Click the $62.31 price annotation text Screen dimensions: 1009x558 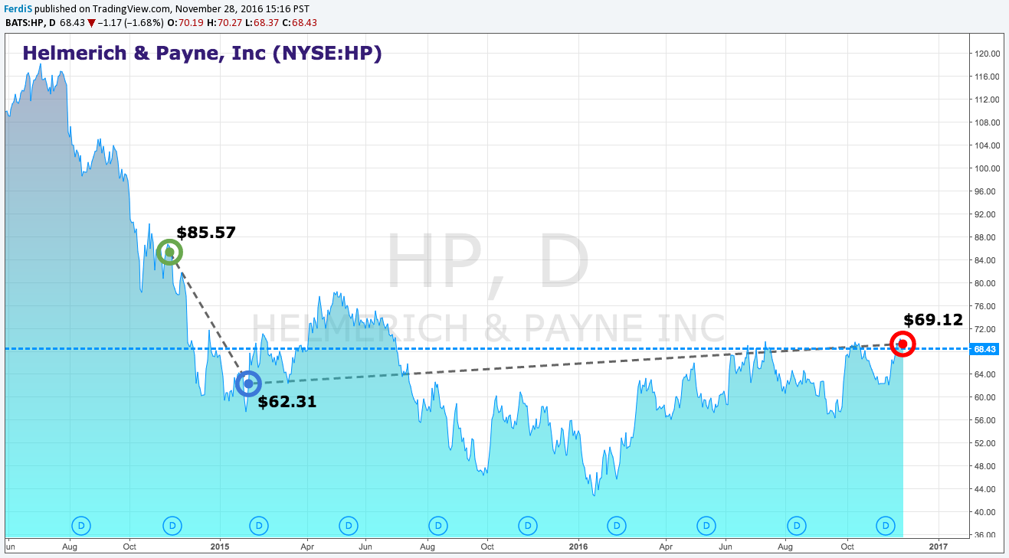tap(287, 402)
